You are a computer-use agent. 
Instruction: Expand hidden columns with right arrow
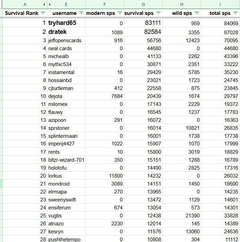click(50, 5)
